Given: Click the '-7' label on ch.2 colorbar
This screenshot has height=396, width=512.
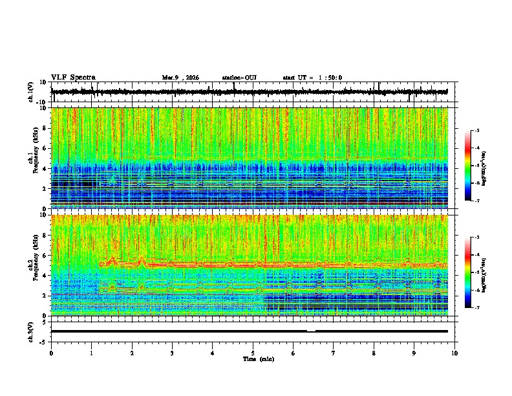Looking at the screenshot, I should [477, 307].
